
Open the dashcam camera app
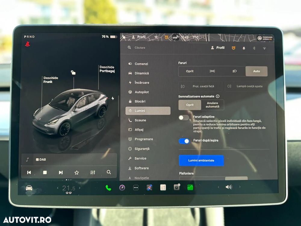pos(122,187)
